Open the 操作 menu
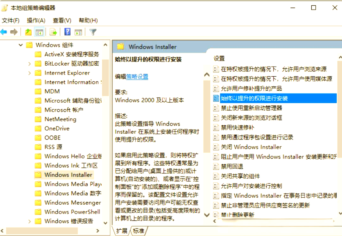Screen dimensions: 342x236 [35, 20]
